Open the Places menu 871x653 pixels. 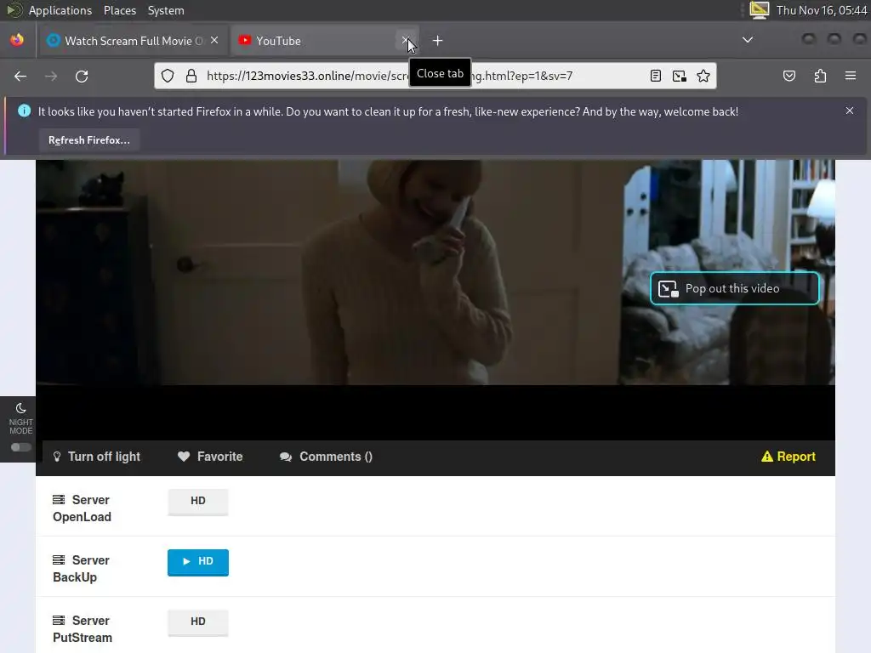point(119,10)
